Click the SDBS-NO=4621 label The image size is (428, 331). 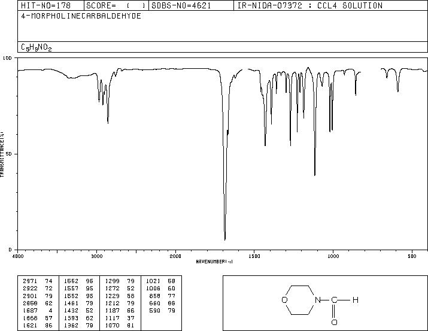(x=181, y=5)
